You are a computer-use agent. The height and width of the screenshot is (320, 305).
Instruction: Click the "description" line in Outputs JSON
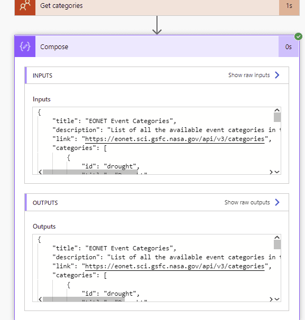click(167, 257)
